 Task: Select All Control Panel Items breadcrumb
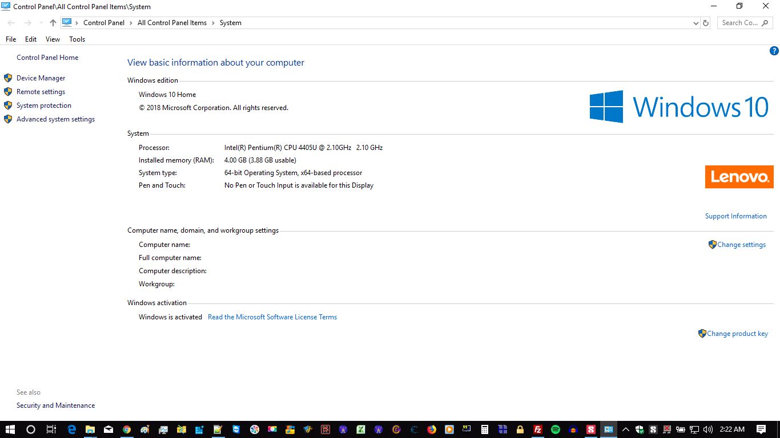pyautogui.click(x=172, y=23)
